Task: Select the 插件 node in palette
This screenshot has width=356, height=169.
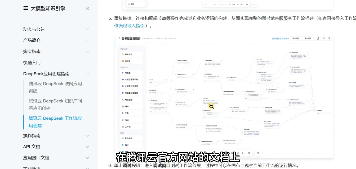Action: (x=131, y=106)
